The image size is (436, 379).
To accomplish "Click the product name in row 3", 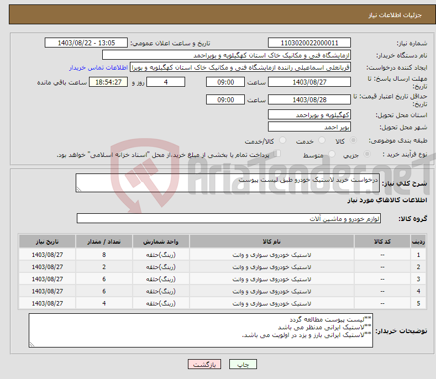I will 272,279.
